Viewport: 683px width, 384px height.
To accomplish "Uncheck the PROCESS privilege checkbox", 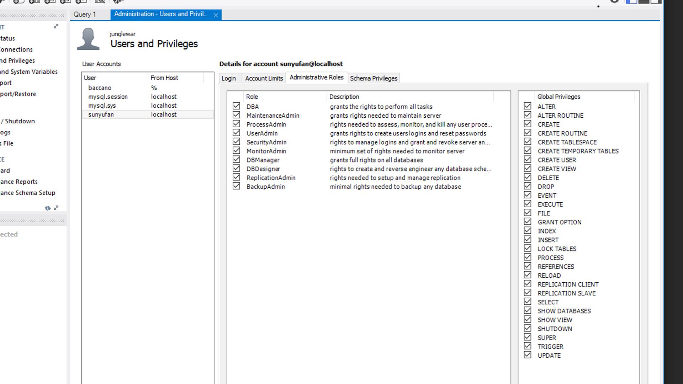I will click(x=528, y=257).
